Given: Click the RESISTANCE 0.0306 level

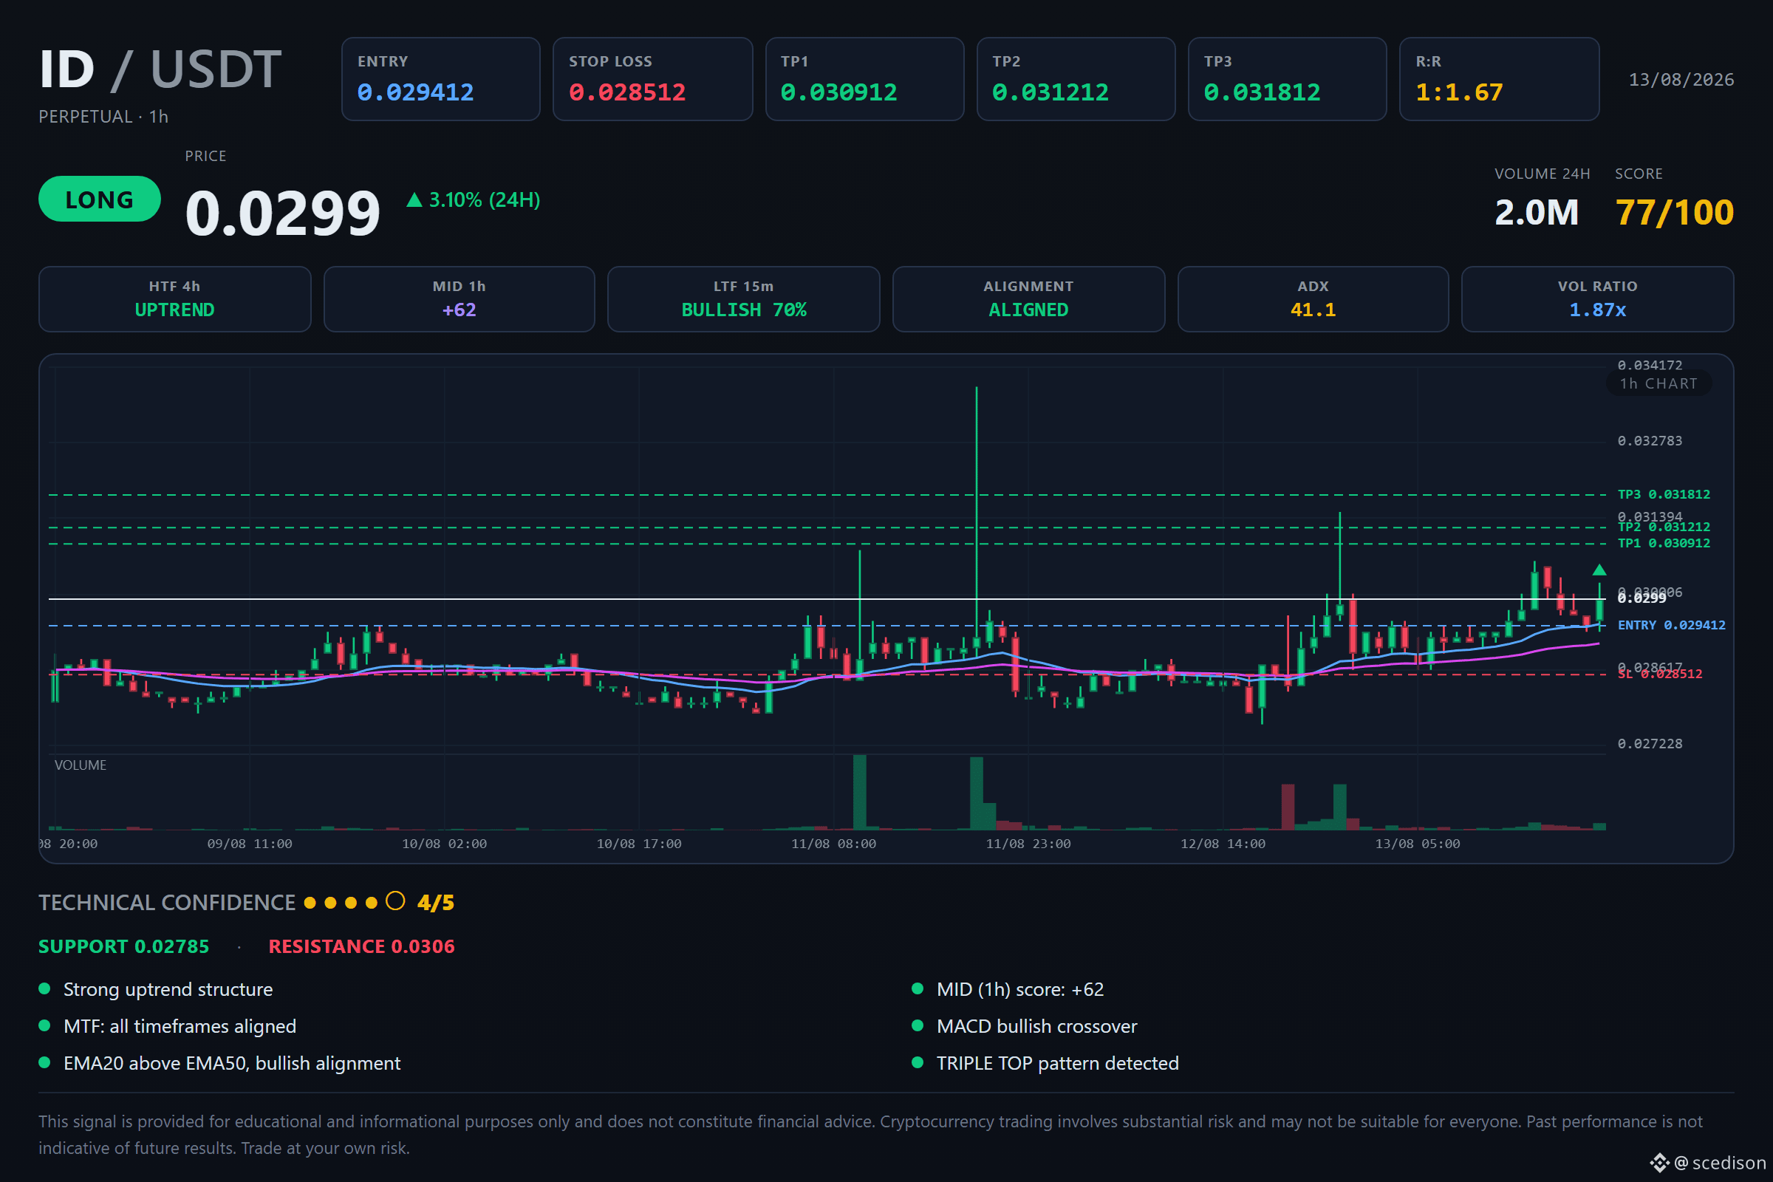Looking at the screenshot, I should 362,947.
